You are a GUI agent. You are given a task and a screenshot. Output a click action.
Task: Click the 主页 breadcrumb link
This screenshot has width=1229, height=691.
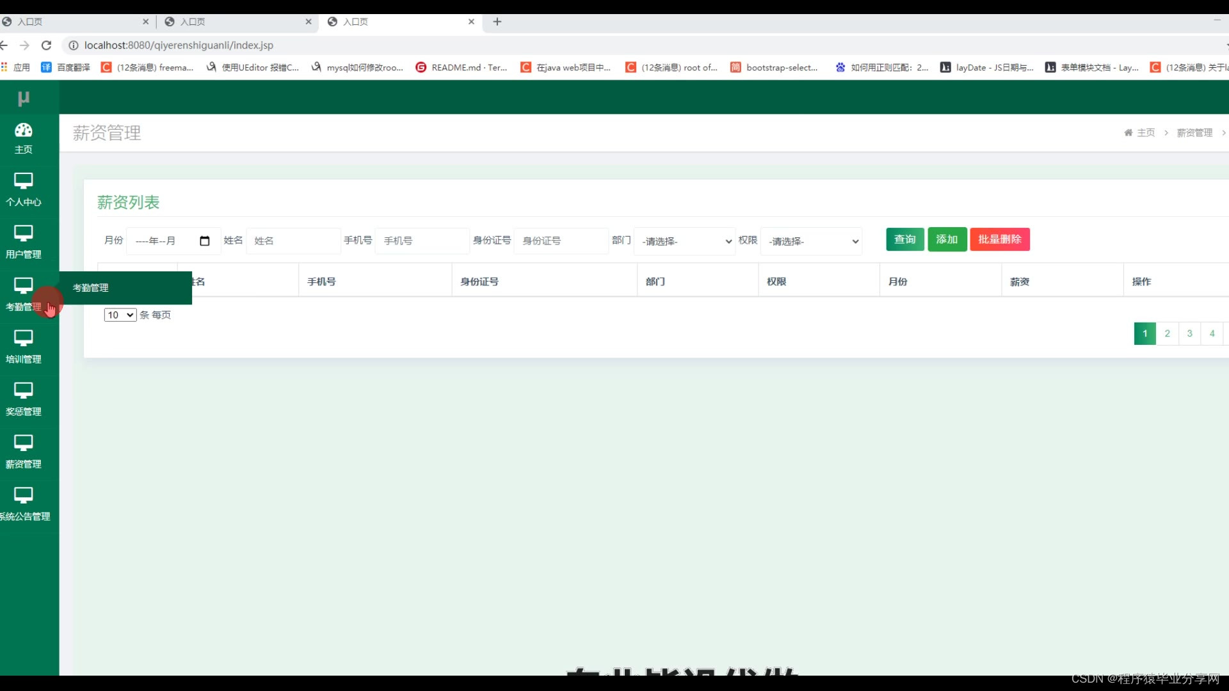1145,133
